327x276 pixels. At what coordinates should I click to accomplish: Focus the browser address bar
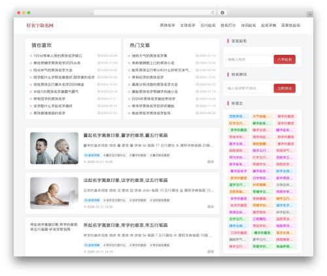click(x=154, y=12)
